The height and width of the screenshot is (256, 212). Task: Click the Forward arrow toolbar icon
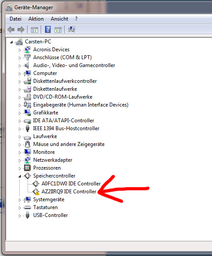[21, 30]
